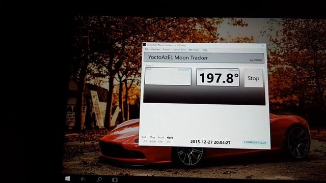This screenshot has height=183, width=326.
Task: Click the taskbar Back arrow
Action: coord(83,179)
